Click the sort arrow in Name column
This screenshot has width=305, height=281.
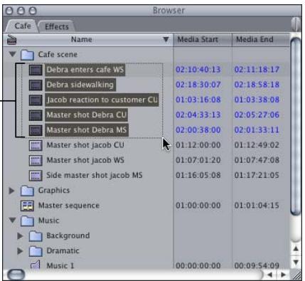(x=166, y=40)
